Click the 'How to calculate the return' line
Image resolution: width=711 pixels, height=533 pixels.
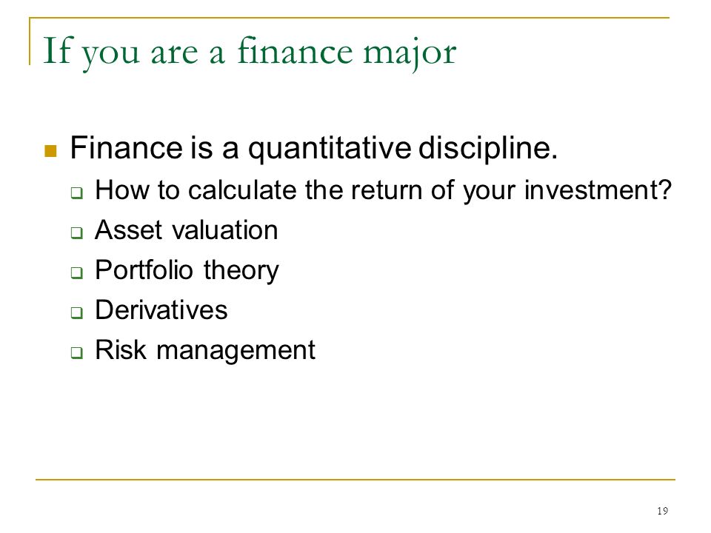tap(383, 190)
